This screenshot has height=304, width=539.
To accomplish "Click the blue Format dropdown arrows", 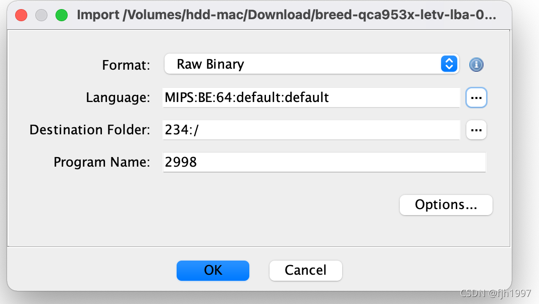I will 449,64.
